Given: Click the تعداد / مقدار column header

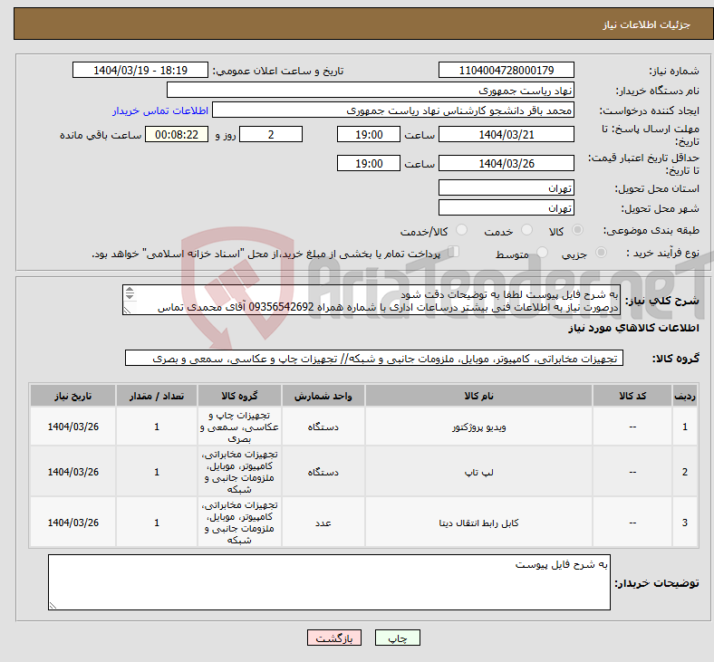Looking at the screenshot, I should [157, 396].
